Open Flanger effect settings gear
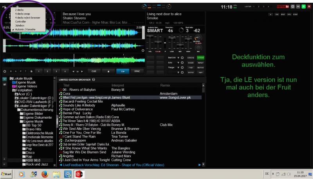The width and height of the screenshot is (313, 179). pos(182,67)
